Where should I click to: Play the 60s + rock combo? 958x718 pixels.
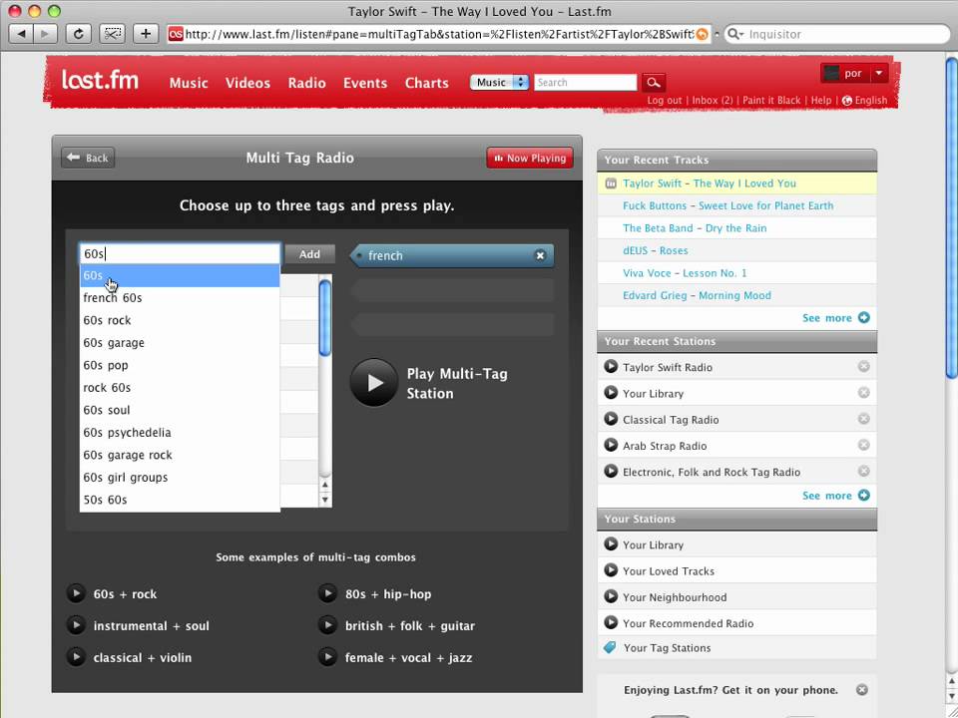coord(76,593)
